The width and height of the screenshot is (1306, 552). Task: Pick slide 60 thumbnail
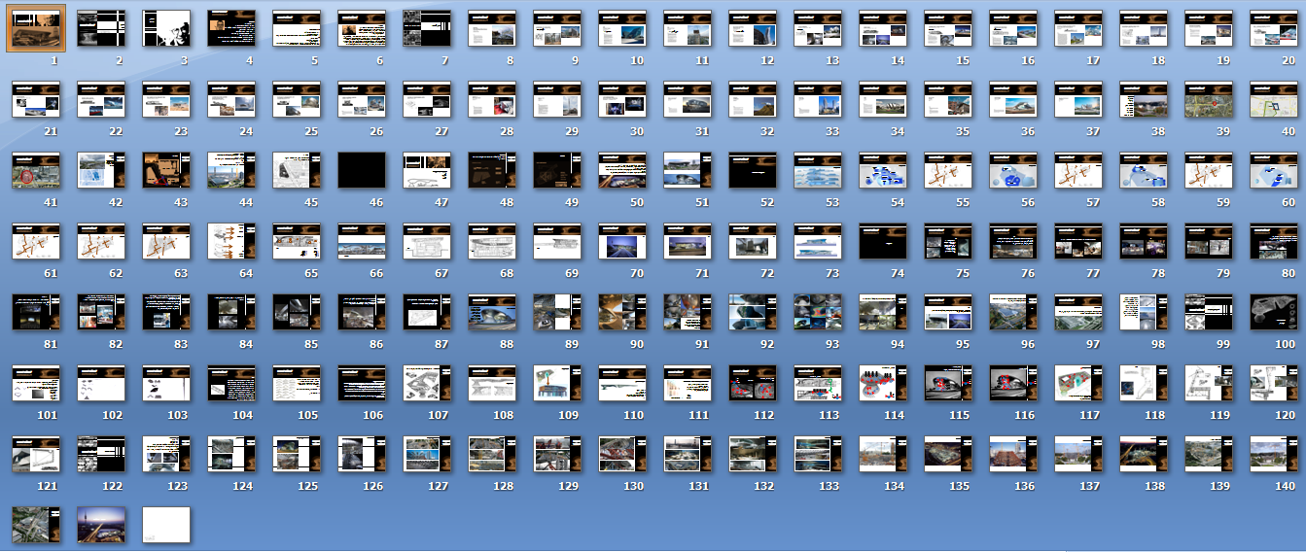pos(1274,170)
